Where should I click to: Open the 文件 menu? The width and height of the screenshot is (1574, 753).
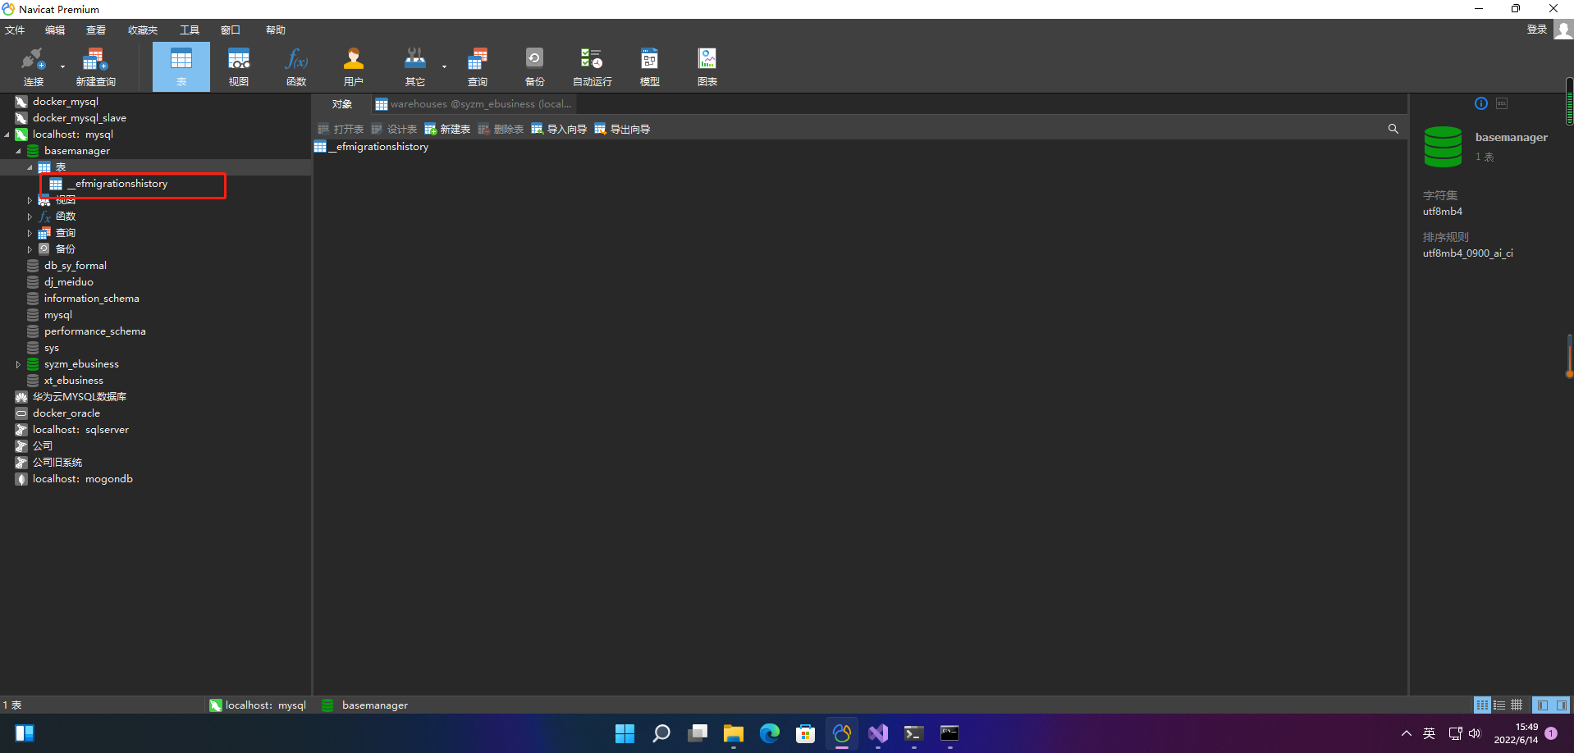pos(15,30)
